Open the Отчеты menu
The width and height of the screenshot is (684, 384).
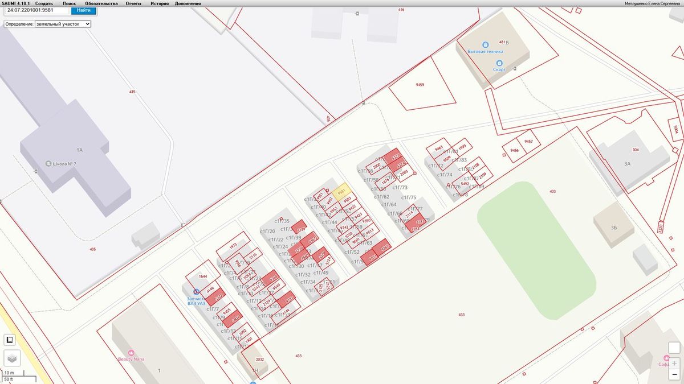133,3
